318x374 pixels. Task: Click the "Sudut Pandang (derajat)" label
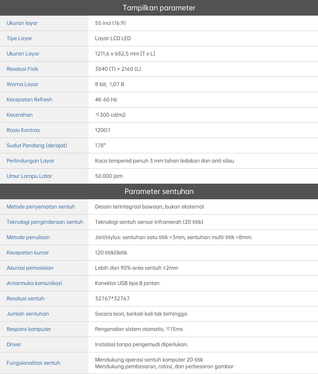37,145
